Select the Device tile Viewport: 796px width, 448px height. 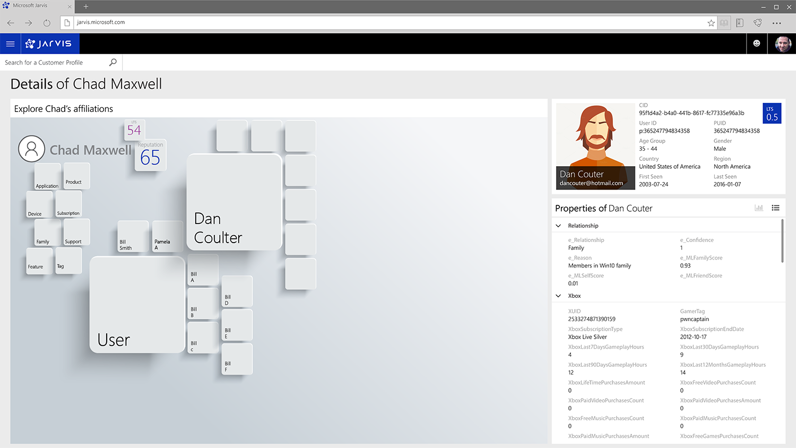click(39, 204)
